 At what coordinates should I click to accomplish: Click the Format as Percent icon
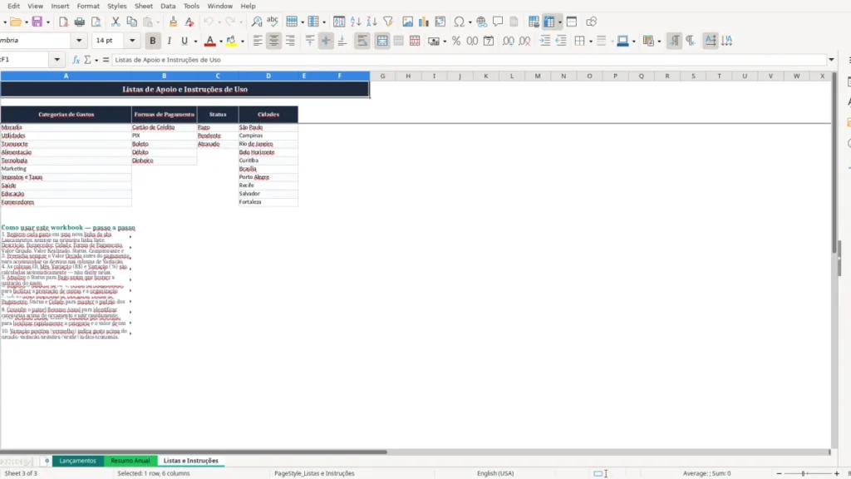pyautogui.click(x=456, y=41)
